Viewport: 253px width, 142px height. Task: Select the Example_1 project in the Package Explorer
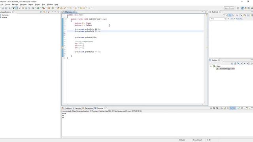(5, 15)
